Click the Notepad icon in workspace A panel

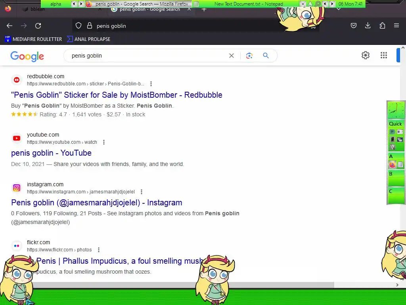coord(400,164)
